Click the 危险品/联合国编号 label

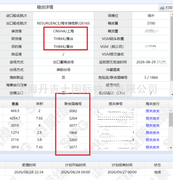(113, 78)
